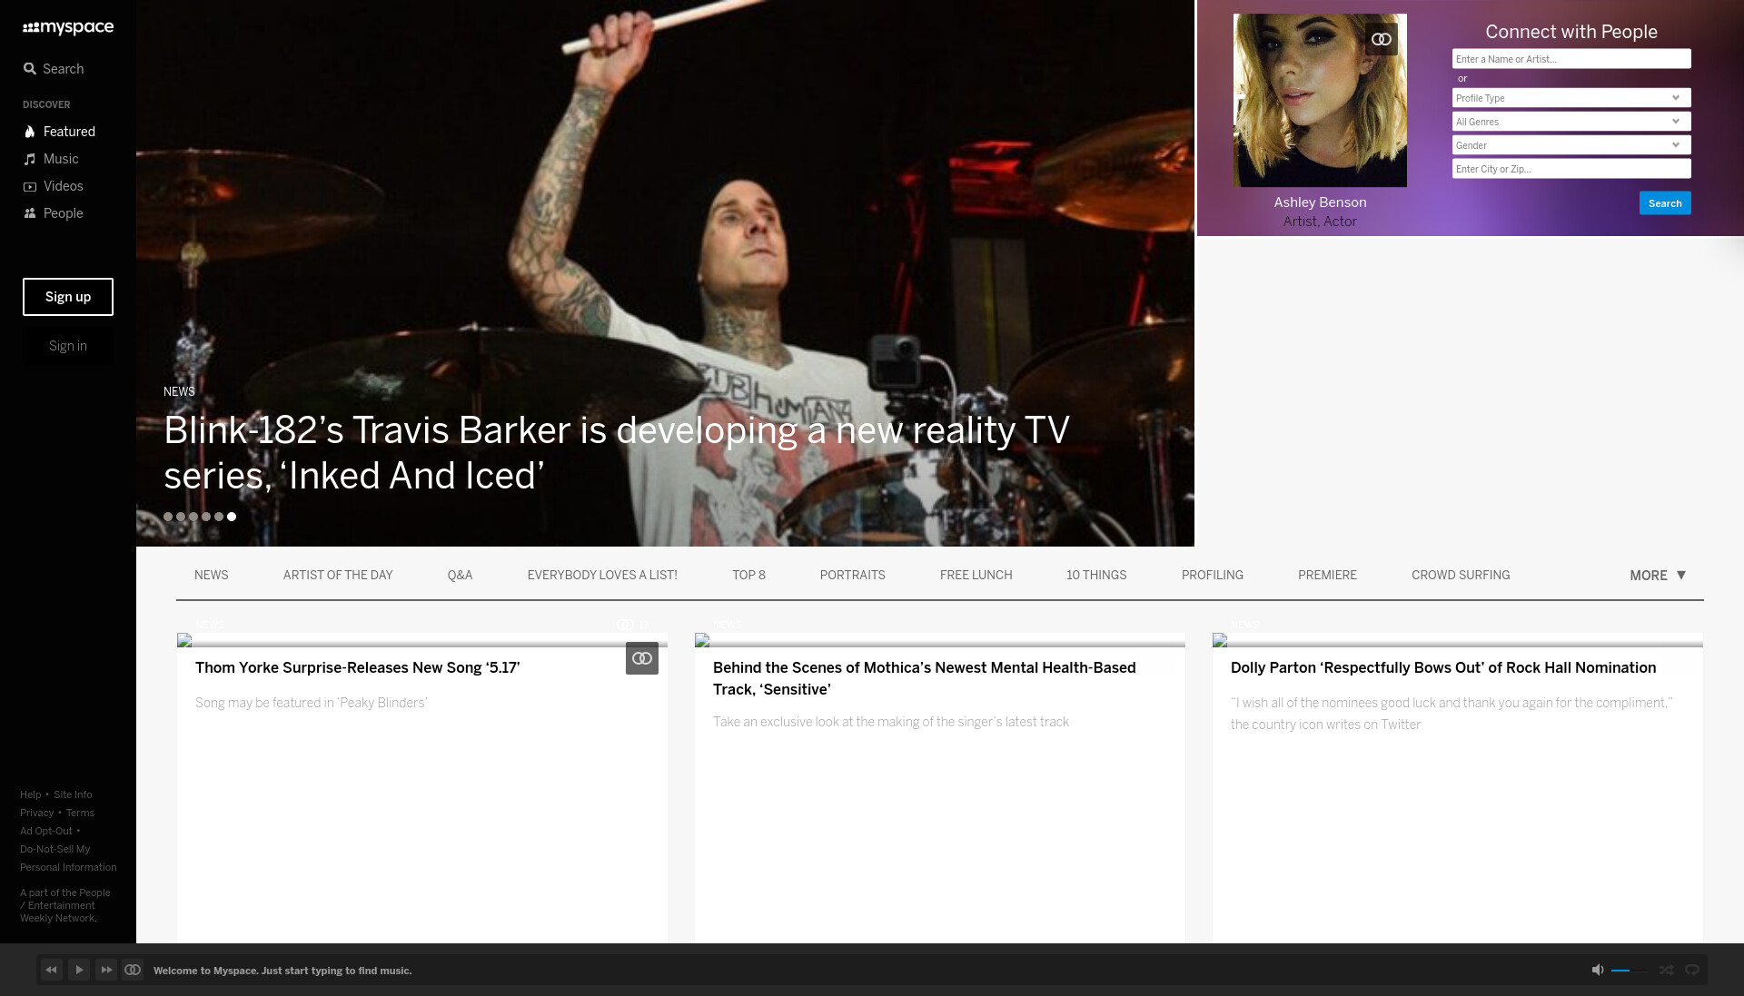Viewport: 1744px width, 996px height.
Task: Open the Gender dropdown
Action: pos(1571,145)
